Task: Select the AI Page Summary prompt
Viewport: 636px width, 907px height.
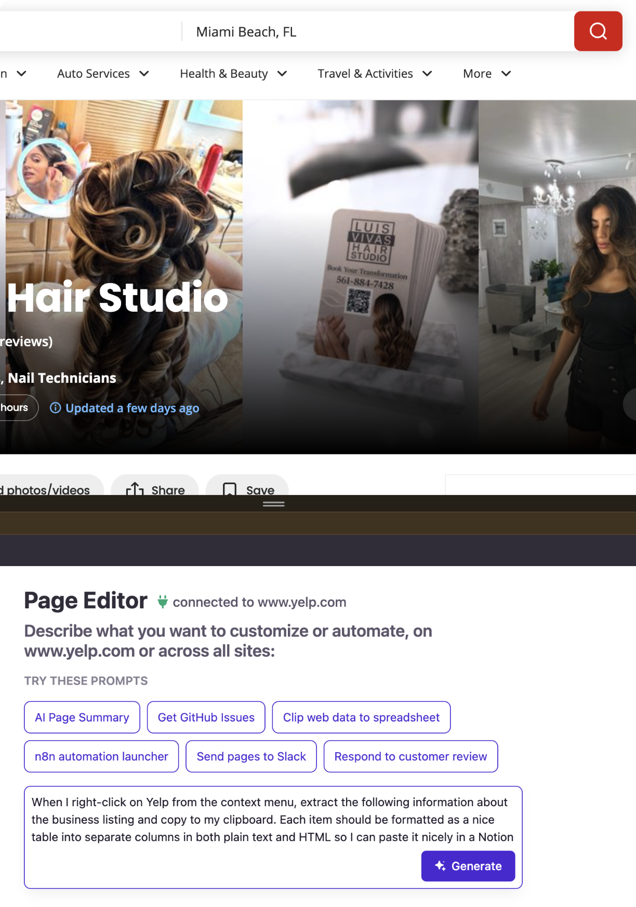Action: click(x=82, y=717)
